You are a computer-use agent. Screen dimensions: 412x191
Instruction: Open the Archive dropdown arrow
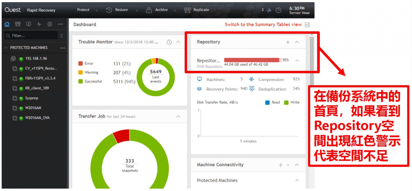[x=175, y=11]
